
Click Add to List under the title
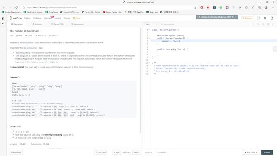[x=41, y=36]
